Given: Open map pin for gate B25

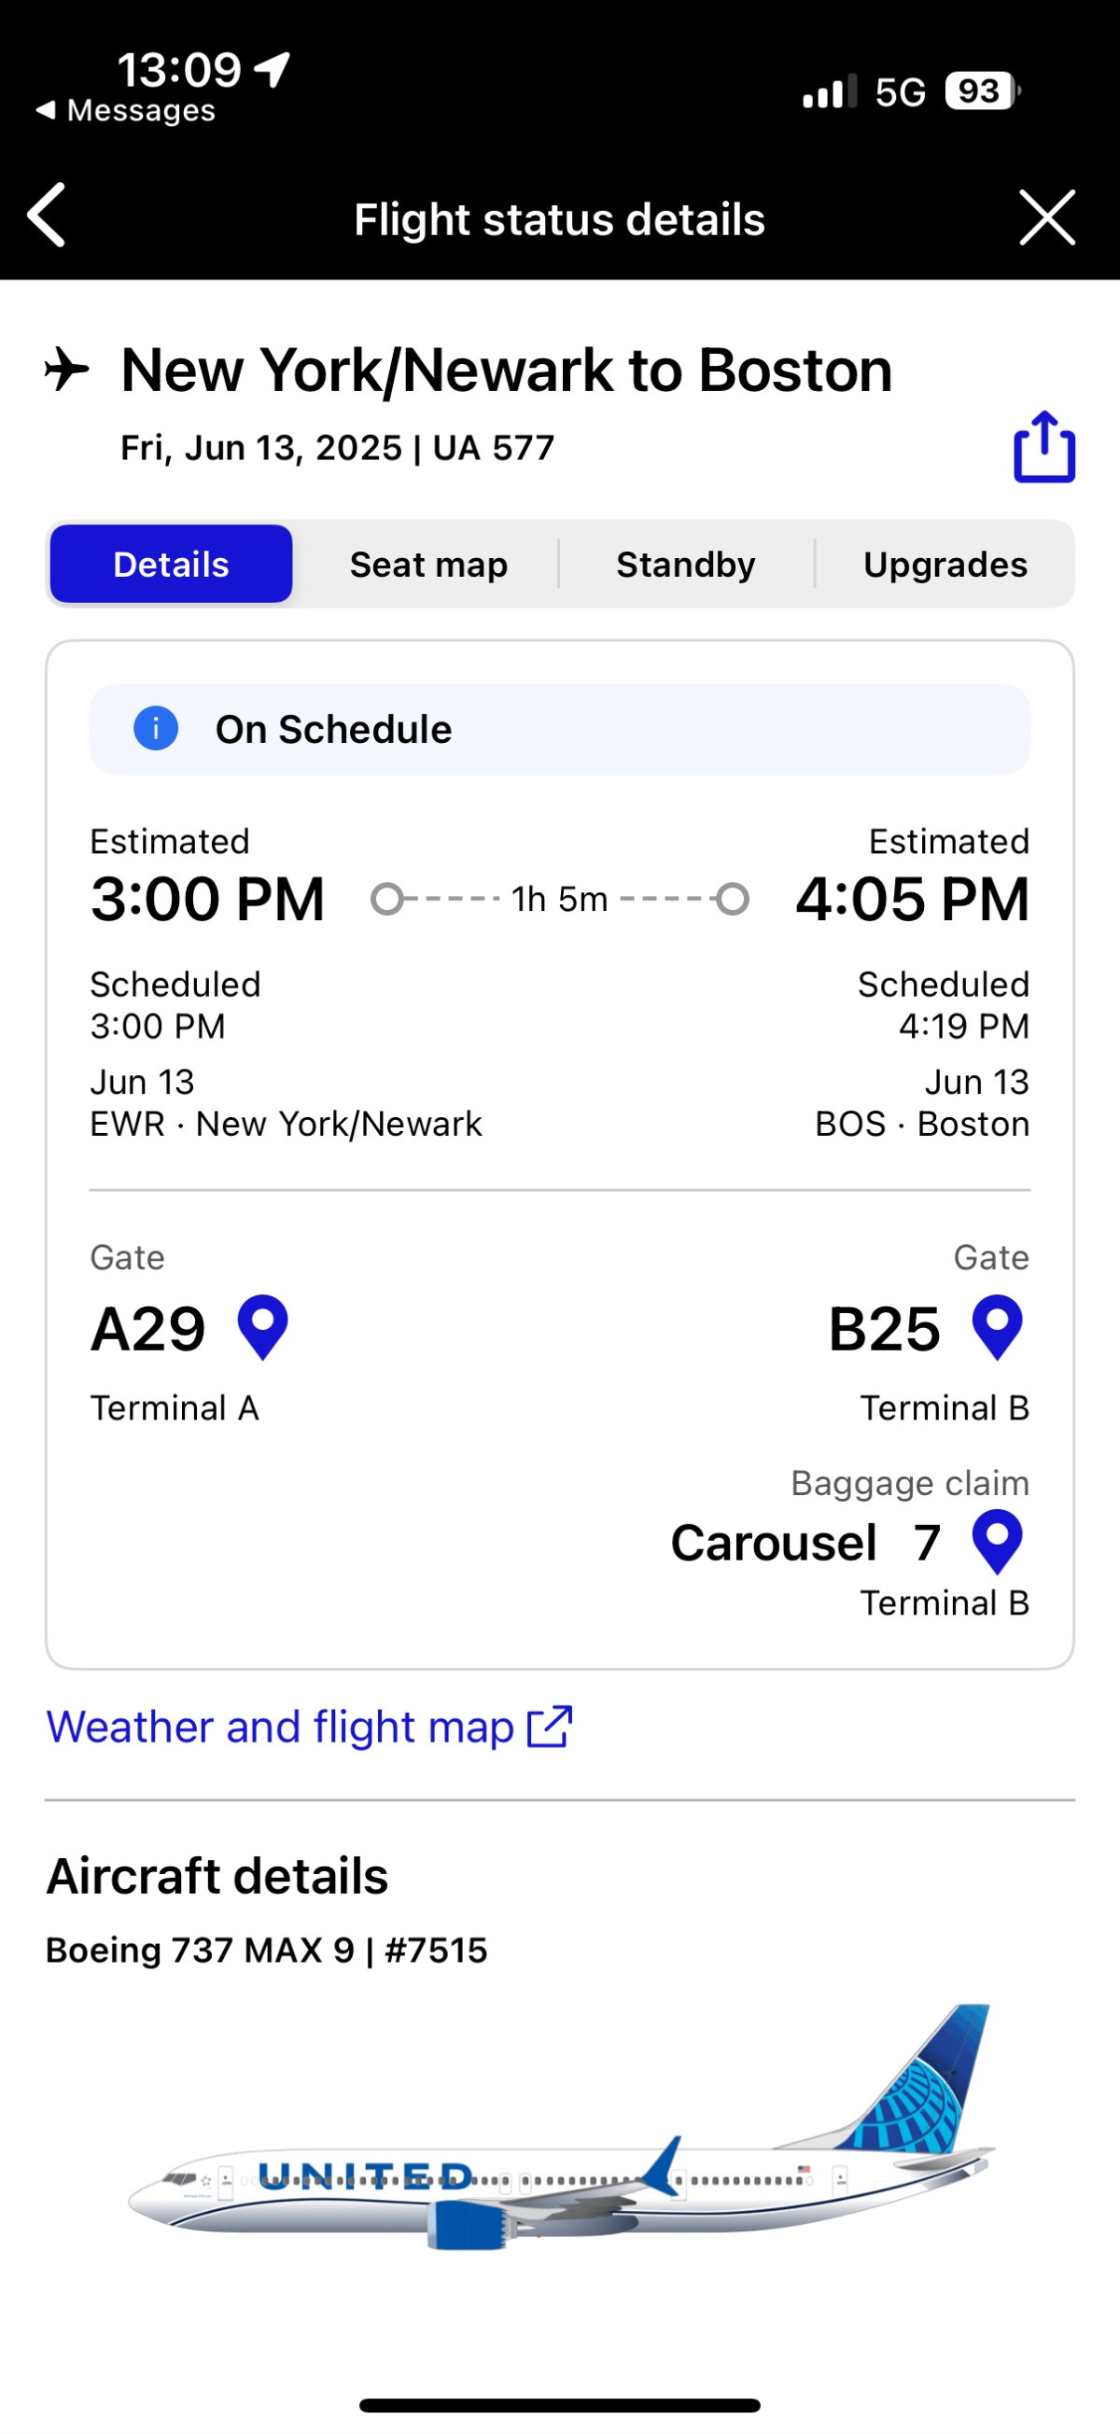Looking at the screenshot, I should tap(997, 1327).
